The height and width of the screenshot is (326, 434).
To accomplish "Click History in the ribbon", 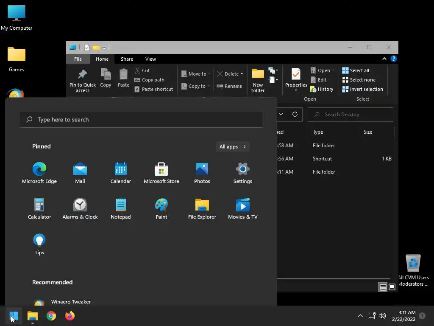I will (x=322, y=89).
